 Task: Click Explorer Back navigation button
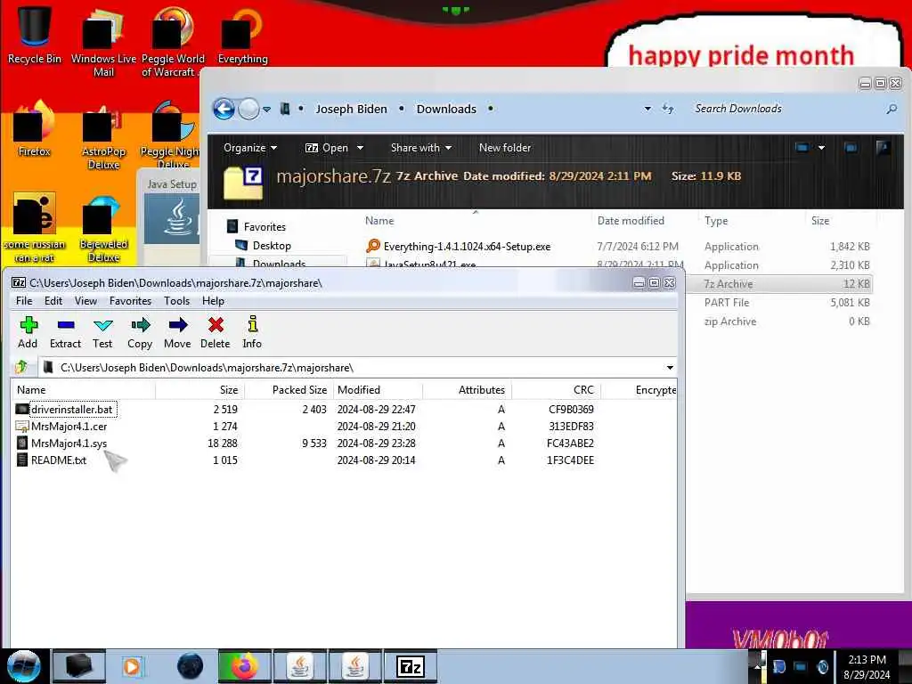pyautogui.click(x=224, y=109)
